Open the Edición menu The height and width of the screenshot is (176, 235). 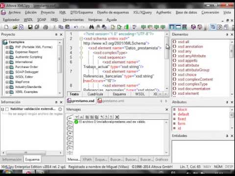tap(31, 12)
